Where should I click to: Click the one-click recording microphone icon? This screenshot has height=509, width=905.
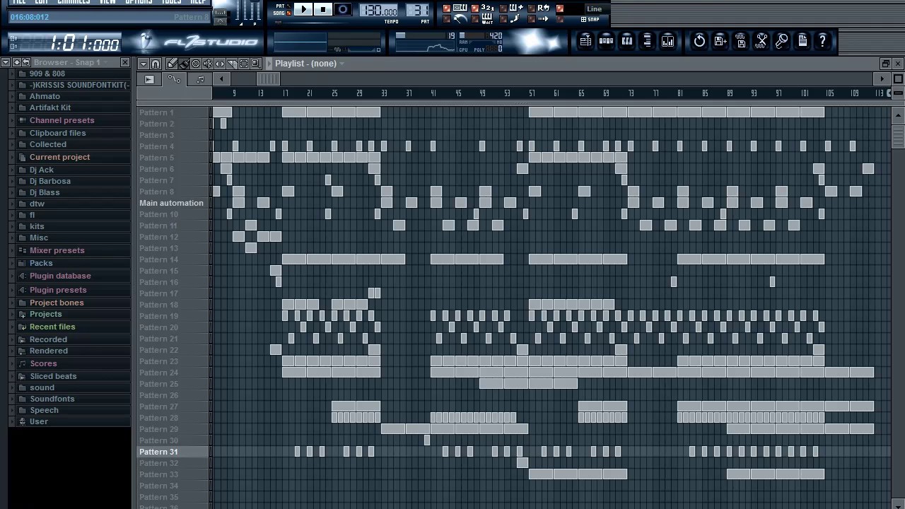click(x=781, y=41)
